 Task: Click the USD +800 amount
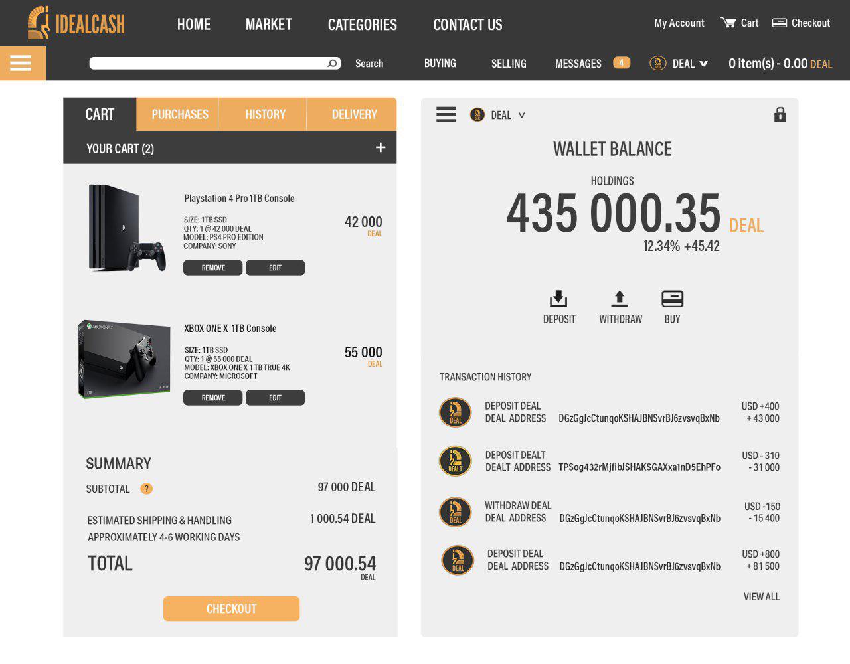pyautogui.click(x=760, y=554)
